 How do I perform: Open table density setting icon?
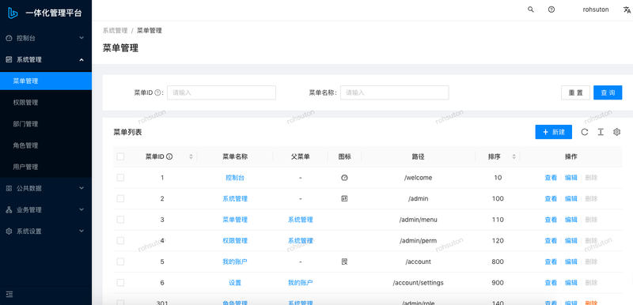pyautogui.click(x=601, y=132)
